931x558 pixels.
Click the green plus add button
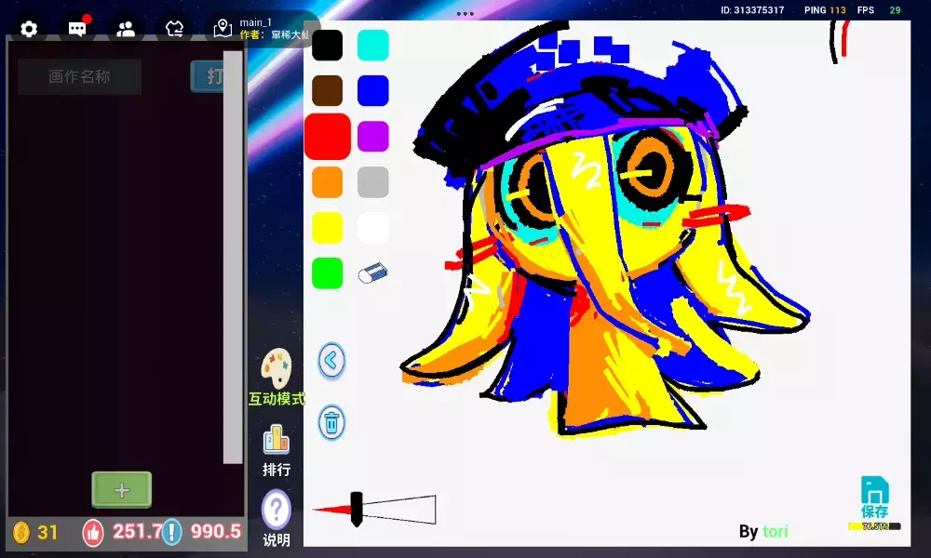122,490
